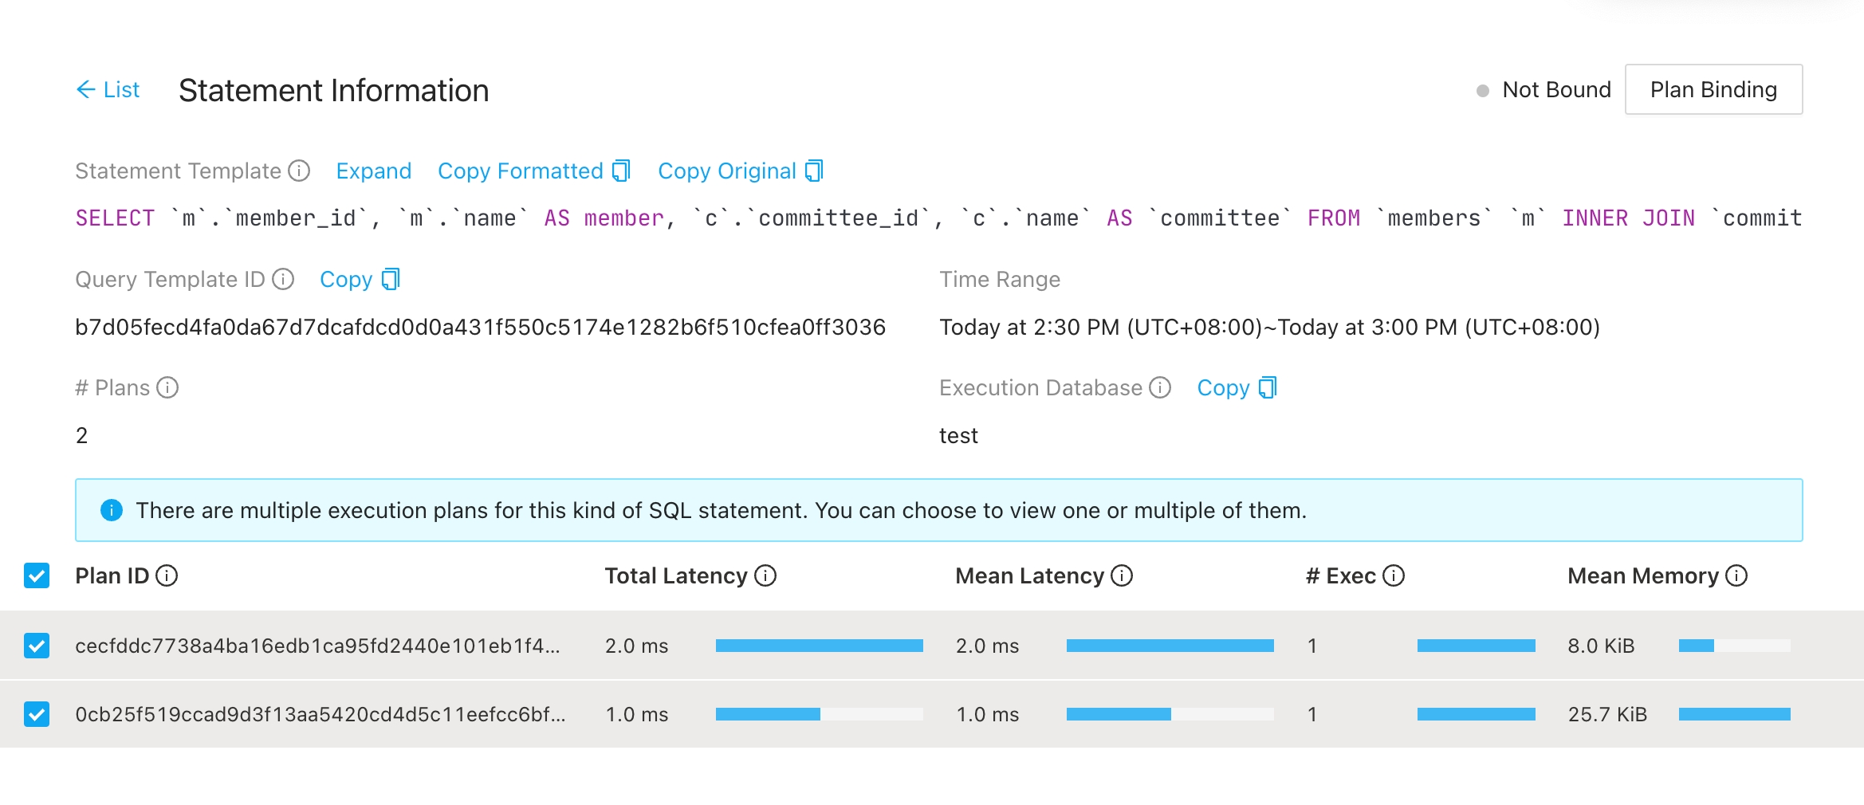Click the # Exec column info icon
1864x805 pixels.
(1394, 575)
